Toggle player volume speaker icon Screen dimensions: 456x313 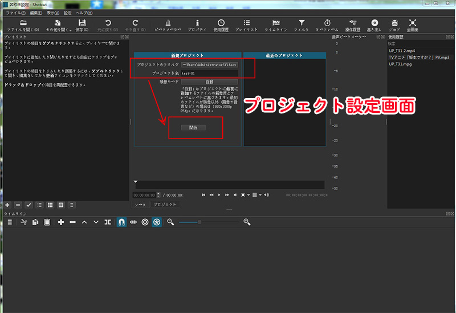[266, 195]
